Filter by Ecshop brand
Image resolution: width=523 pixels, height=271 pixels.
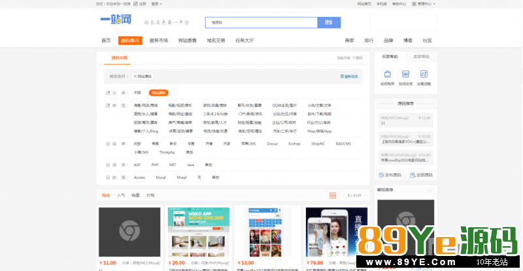click(294, 144)
